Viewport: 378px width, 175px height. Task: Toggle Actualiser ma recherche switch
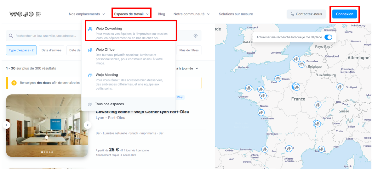tap(328, 37)
